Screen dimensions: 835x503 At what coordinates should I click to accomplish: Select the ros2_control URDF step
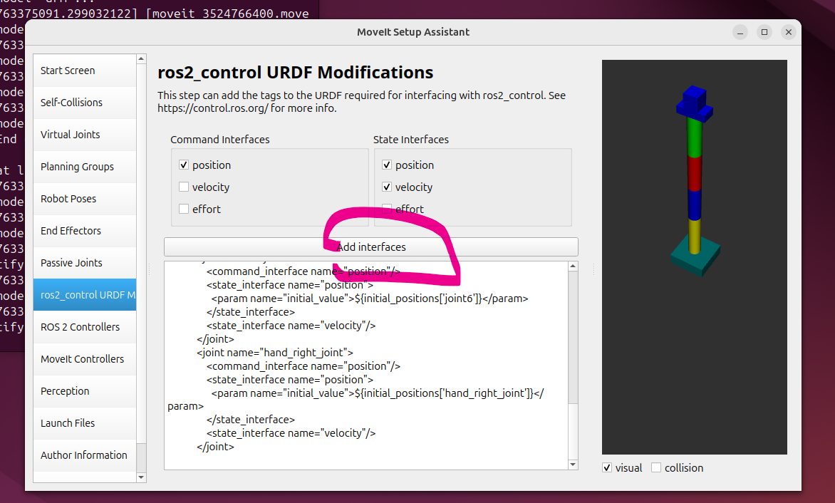(x=85, y=294)
